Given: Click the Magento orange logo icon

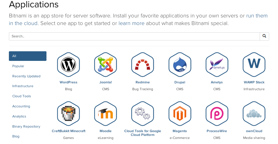Looking at the screenshot, I should pos(180,113).
